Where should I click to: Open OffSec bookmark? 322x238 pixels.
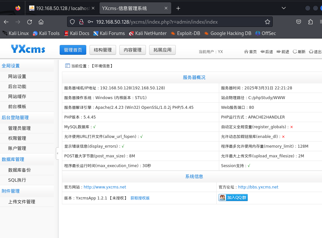266,33
